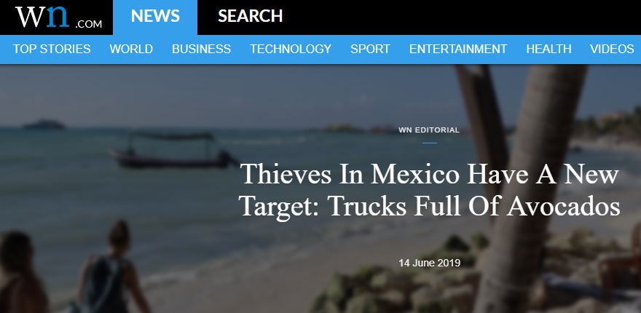This screenshot has width=641, height=313.
Task: Click the boat in the hero photo
Action: (x=172, y=151)
